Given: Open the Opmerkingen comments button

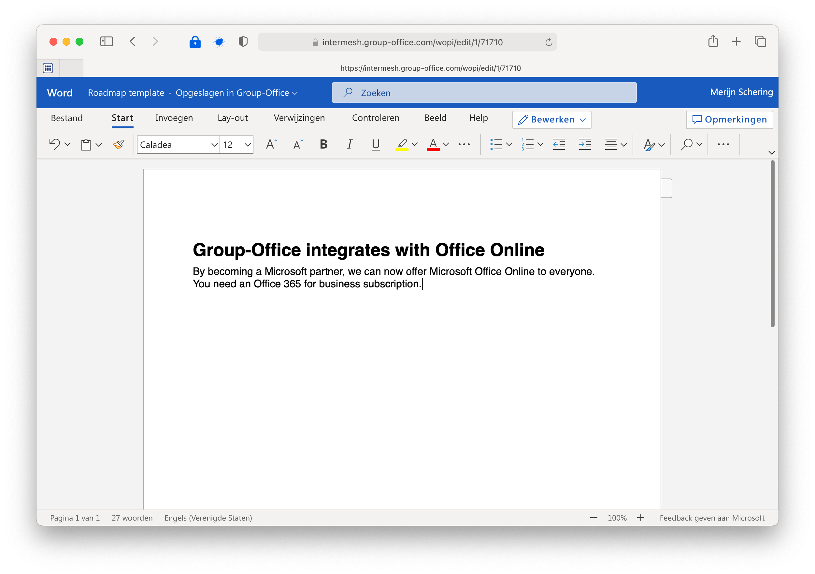Looking at the screenshot, I should [x=729, y=120].
